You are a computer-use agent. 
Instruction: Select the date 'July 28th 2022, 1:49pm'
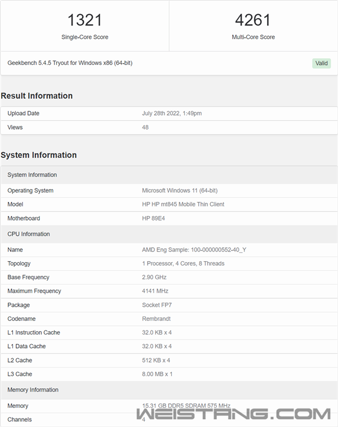point(172,113)
